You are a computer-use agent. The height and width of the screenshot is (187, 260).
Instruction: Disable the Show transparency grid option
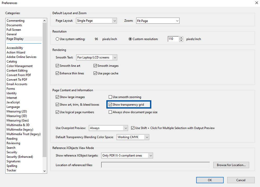[110, 104]
